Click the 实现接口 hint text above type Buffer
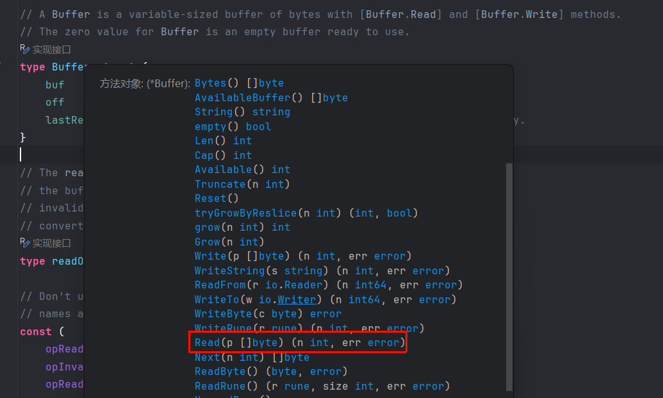The image size is (663, 398). pyautogui.click(x=52, y=49)
